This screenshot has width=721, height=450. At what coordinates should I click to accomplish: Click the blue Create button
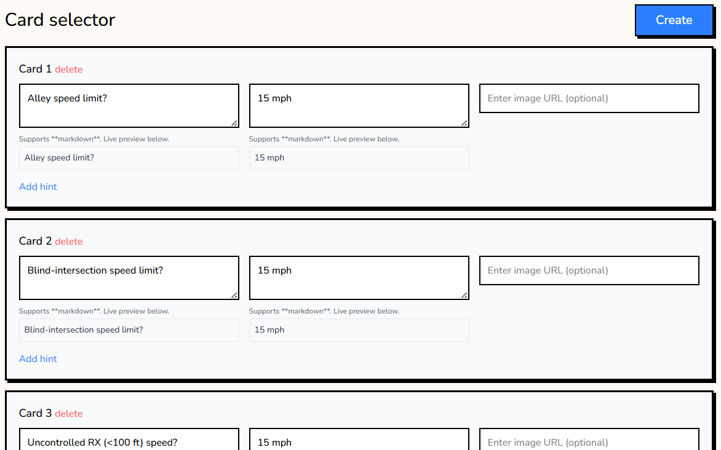674,20
